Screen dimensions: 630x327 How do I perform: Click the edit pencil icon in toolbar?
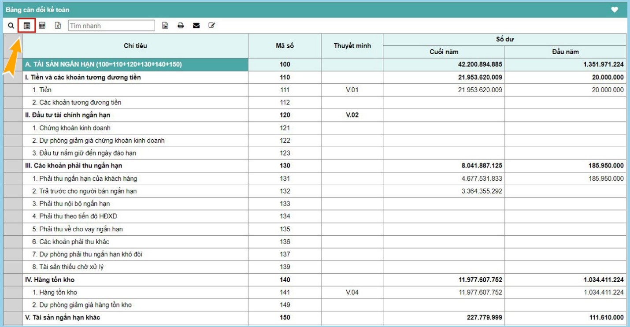point(212,26)
